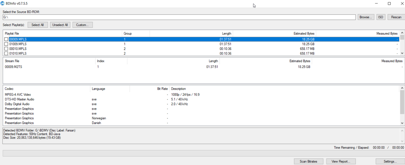Tick checkbox for 00010.MPLS

[6, 49]
